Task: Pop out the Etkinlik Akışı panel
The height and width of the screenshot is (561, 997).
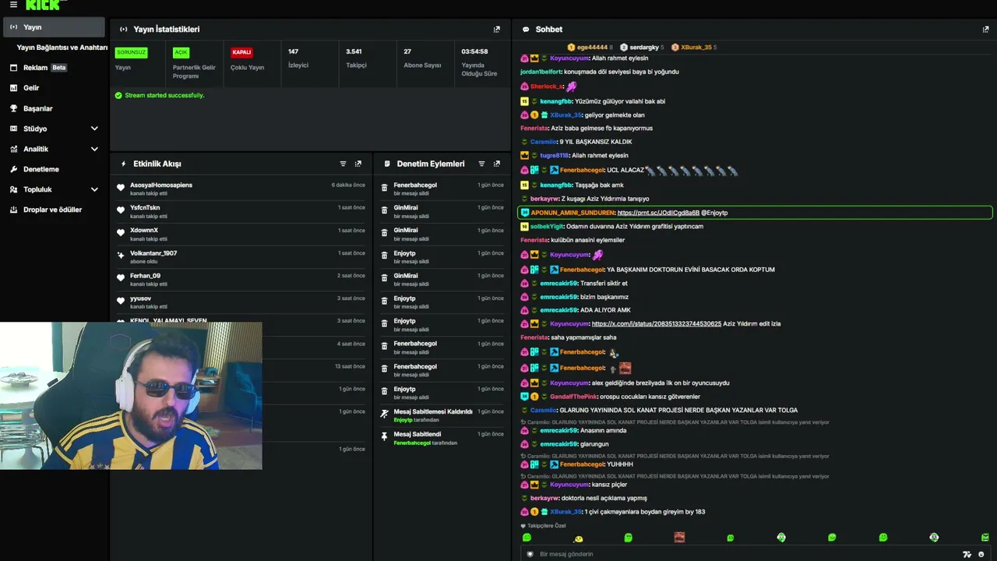Action: [x=358, y=164]
